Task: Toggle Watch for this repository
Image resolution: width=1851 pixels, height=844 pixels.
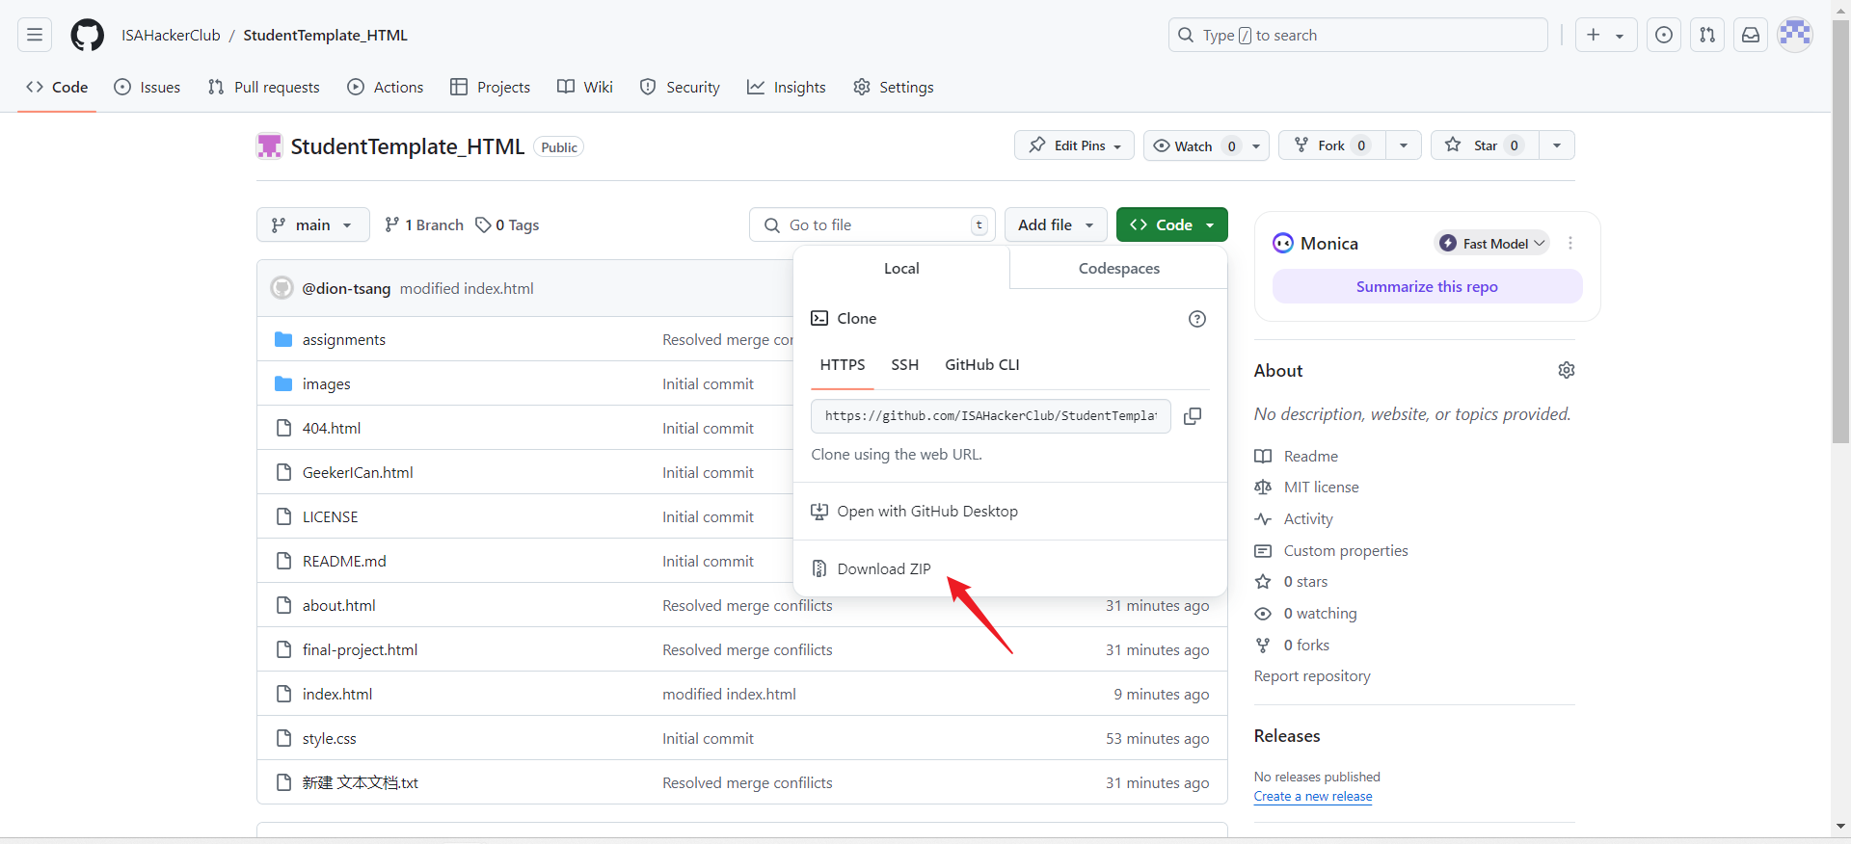Action: tap(1184, 145)
